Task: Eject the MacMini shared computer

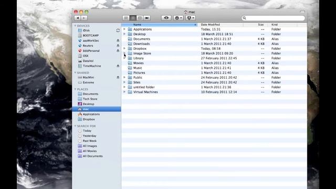Action: (x=118, y=77)
